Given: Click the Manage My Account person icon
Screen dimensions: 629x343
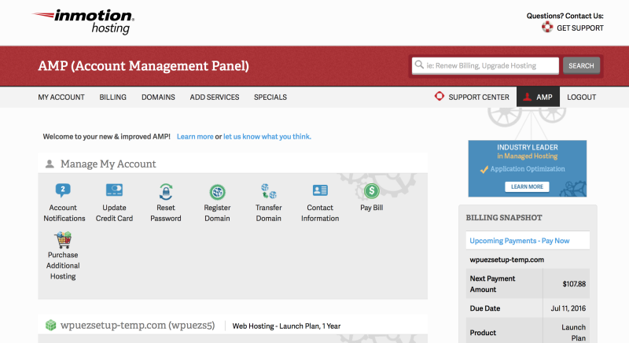Looking at the screenshot, I should tap(50, 164).
